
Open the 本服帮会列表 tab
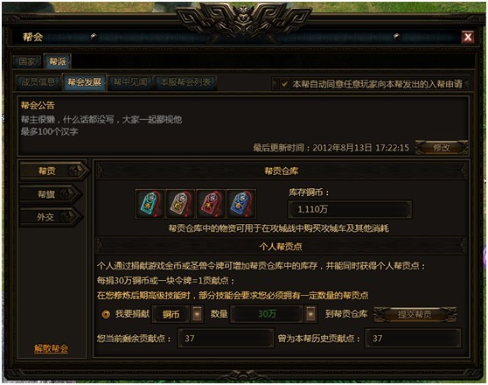point(185,82)
